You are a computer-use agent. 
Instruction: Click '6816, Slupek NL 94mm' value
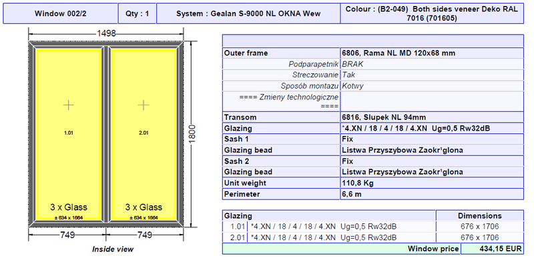pos(384,117)
